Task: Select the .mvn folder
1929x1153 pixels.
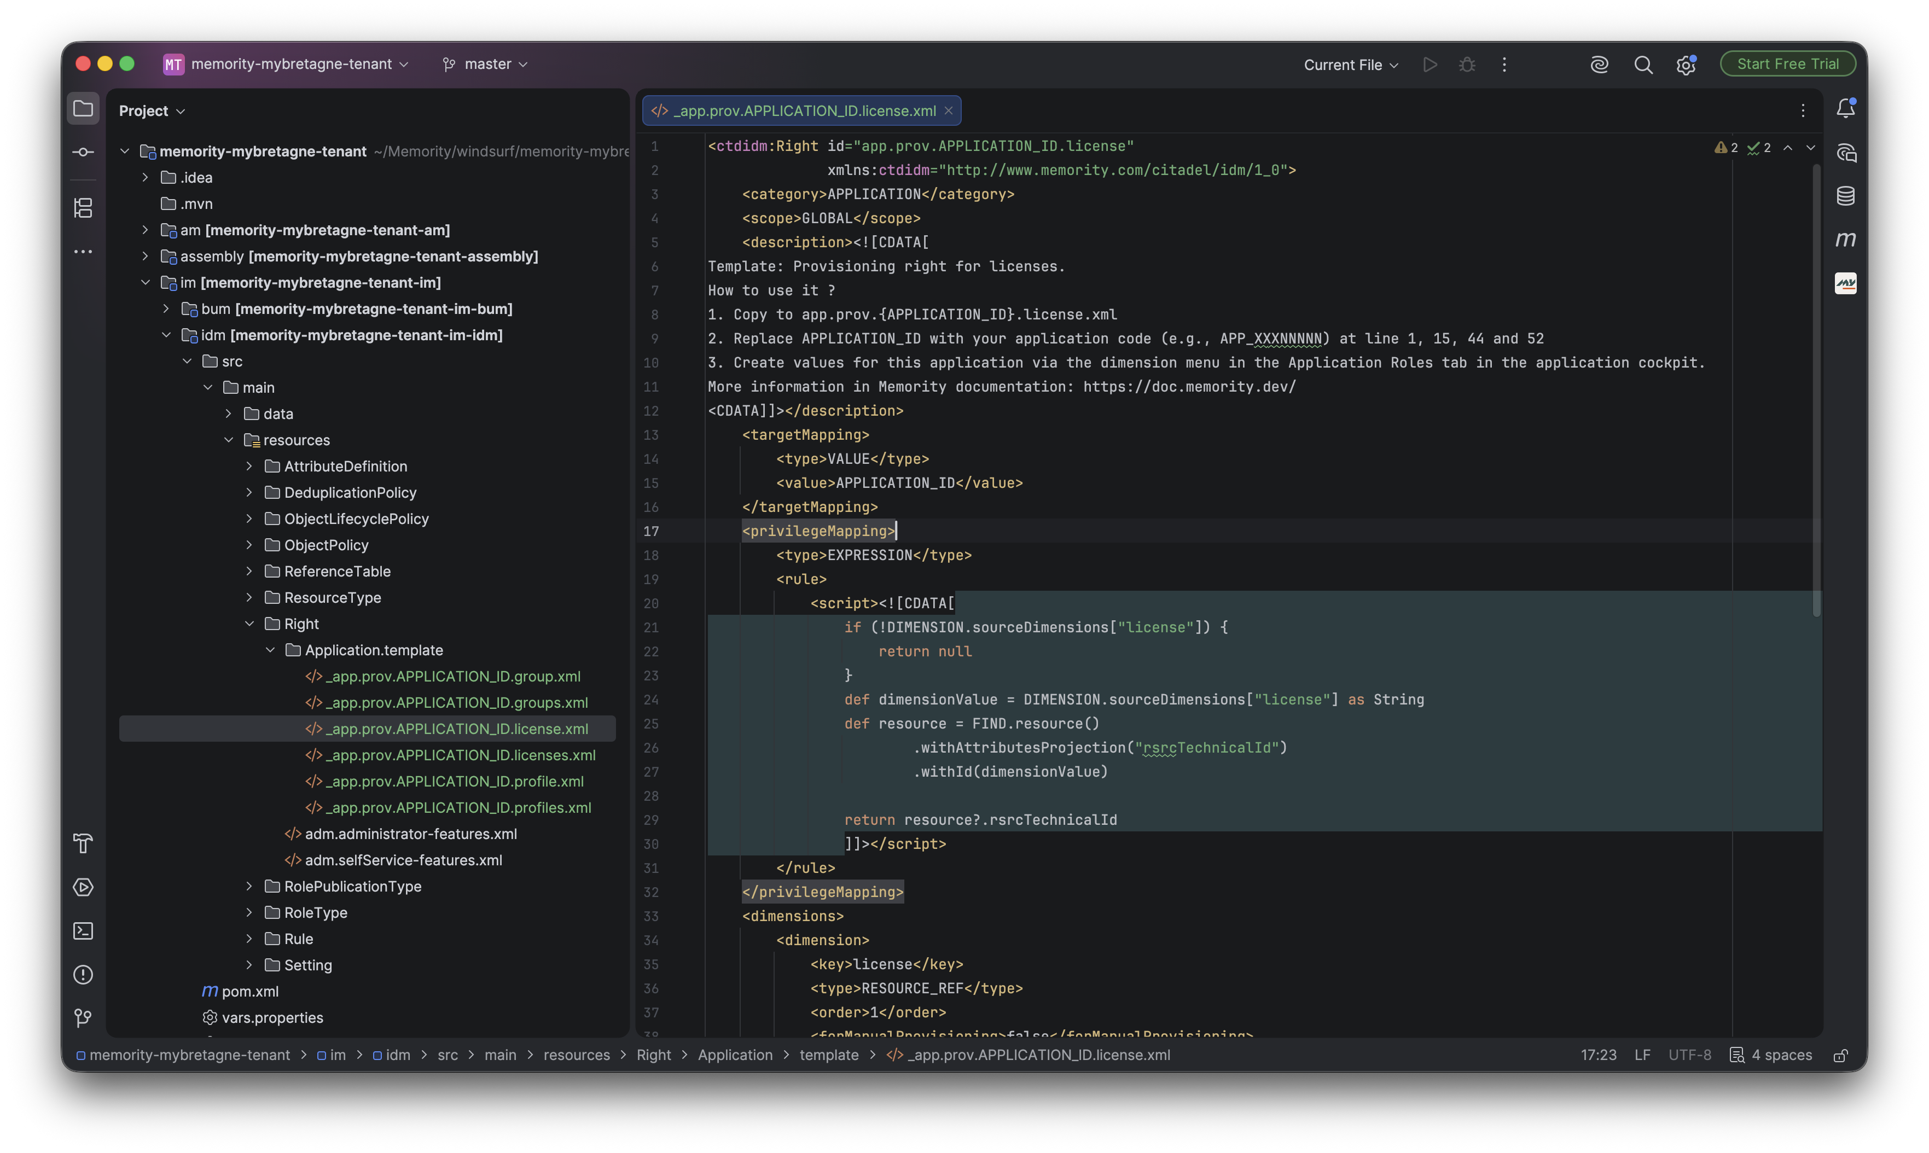Action: [x=196, y=205]
